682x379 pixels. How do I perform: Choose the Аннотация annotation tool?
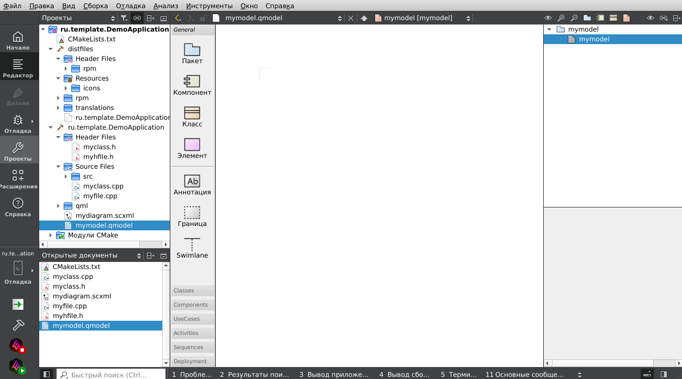[x=192, y=185]
